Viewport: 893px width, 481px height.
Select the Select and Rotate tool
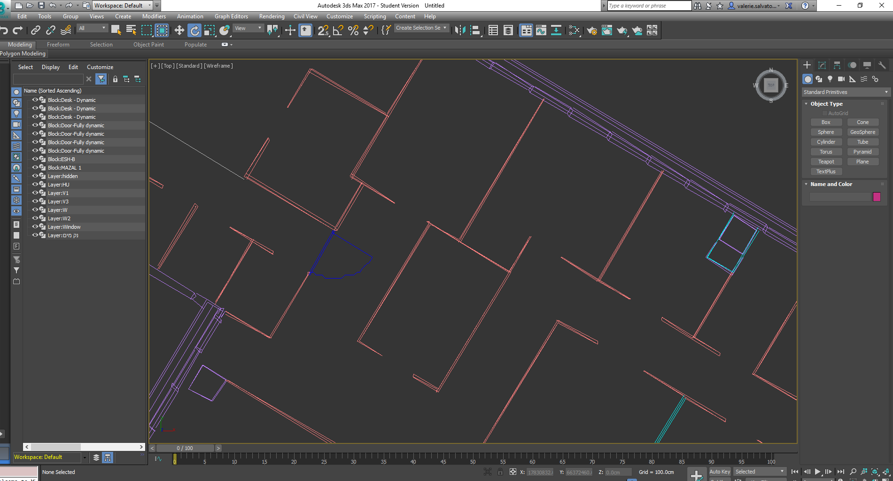[194, 30]
